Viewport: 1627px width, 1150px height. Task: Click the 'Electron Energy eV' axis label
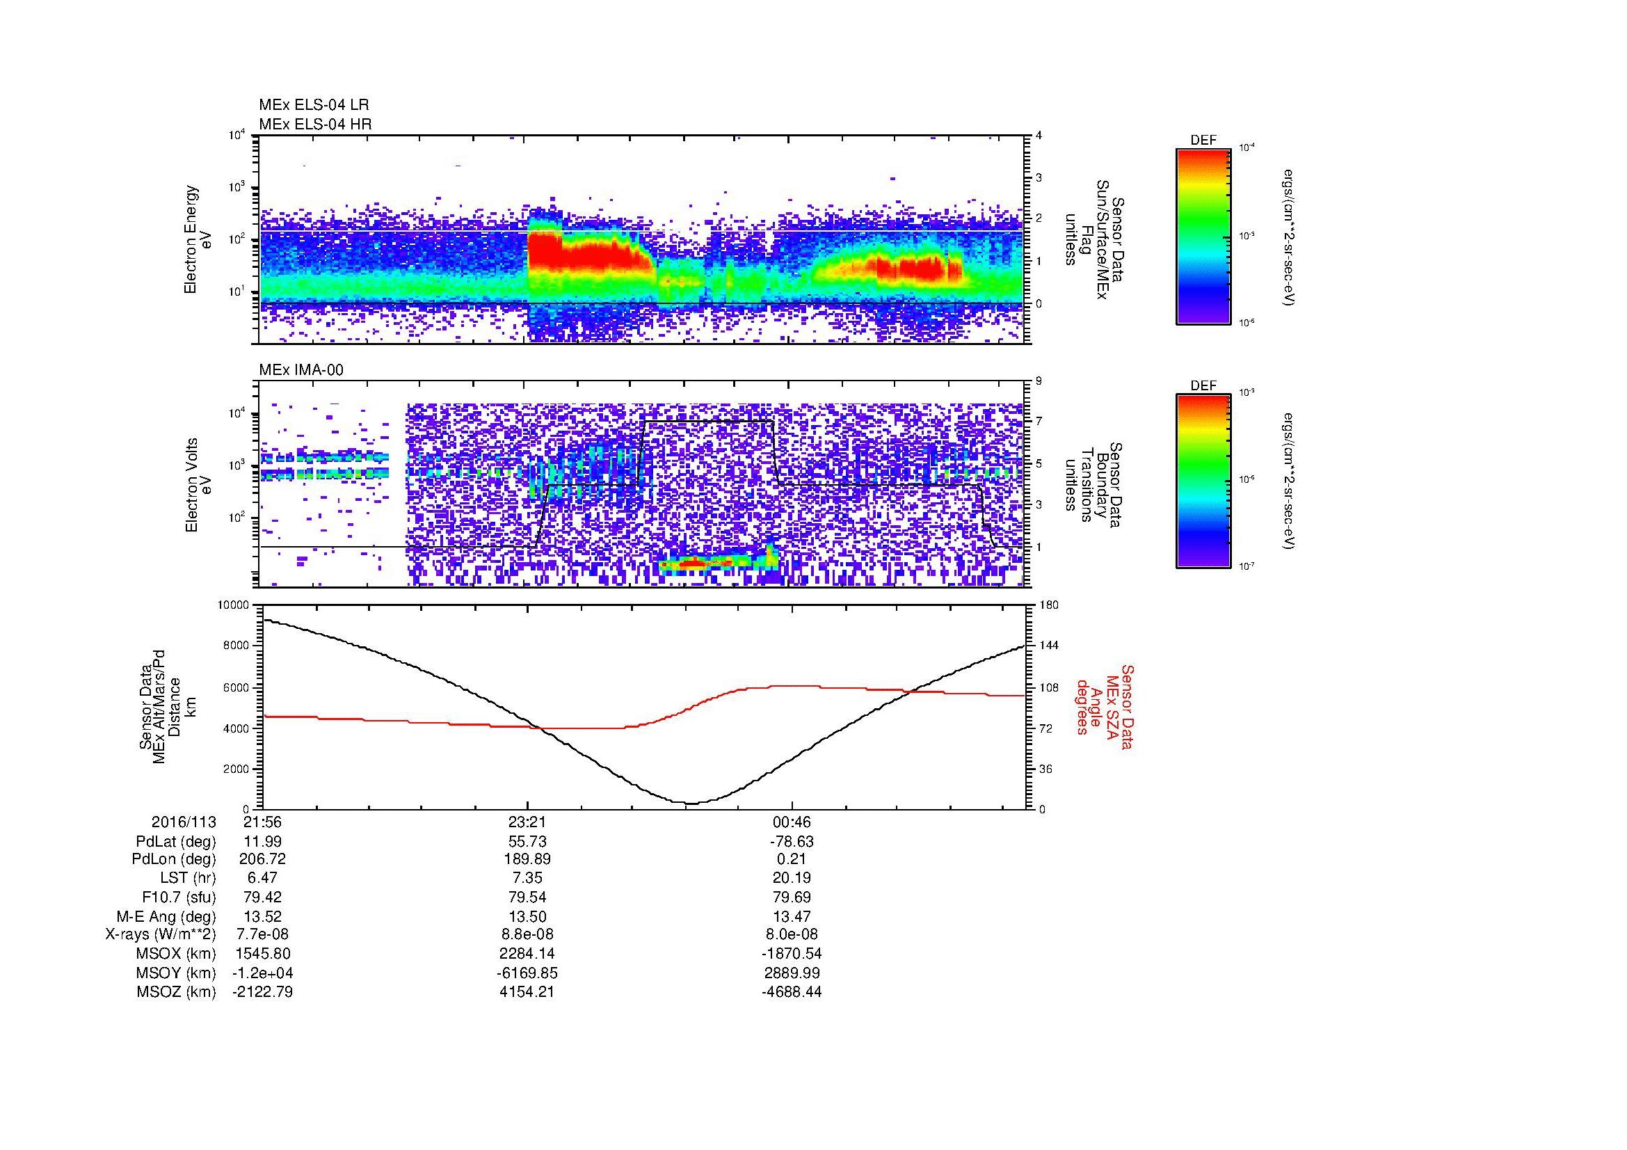tap(198, 239)
